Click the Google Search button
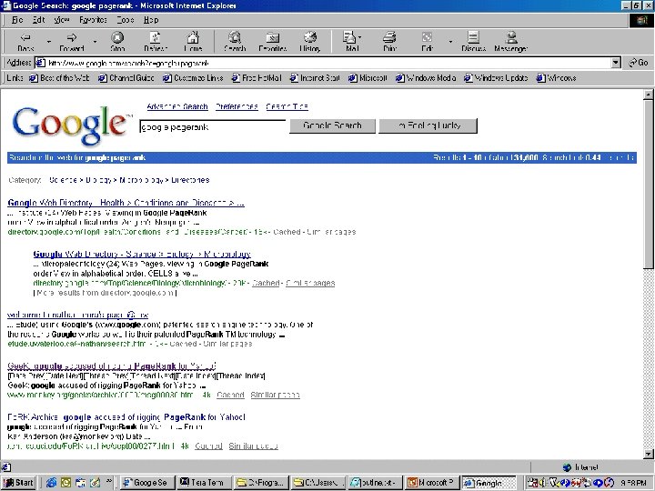The image size is (655, 491). point(333,125)
